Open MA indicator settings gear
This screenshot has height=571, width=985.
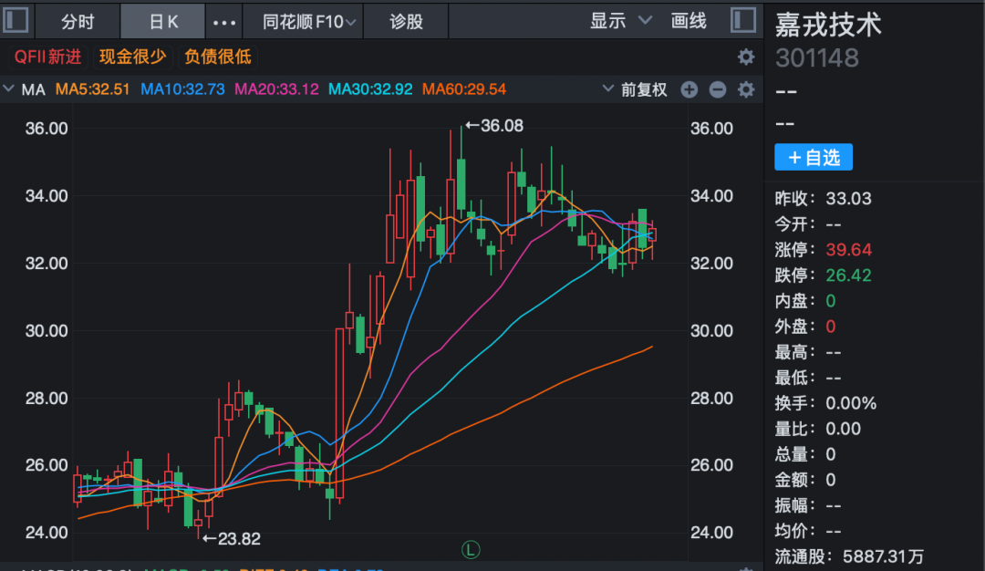pyautogui.click(x=746, y=89)
